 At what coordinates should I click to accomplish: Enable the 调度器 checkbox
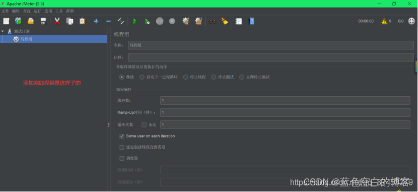click(122, 158)
